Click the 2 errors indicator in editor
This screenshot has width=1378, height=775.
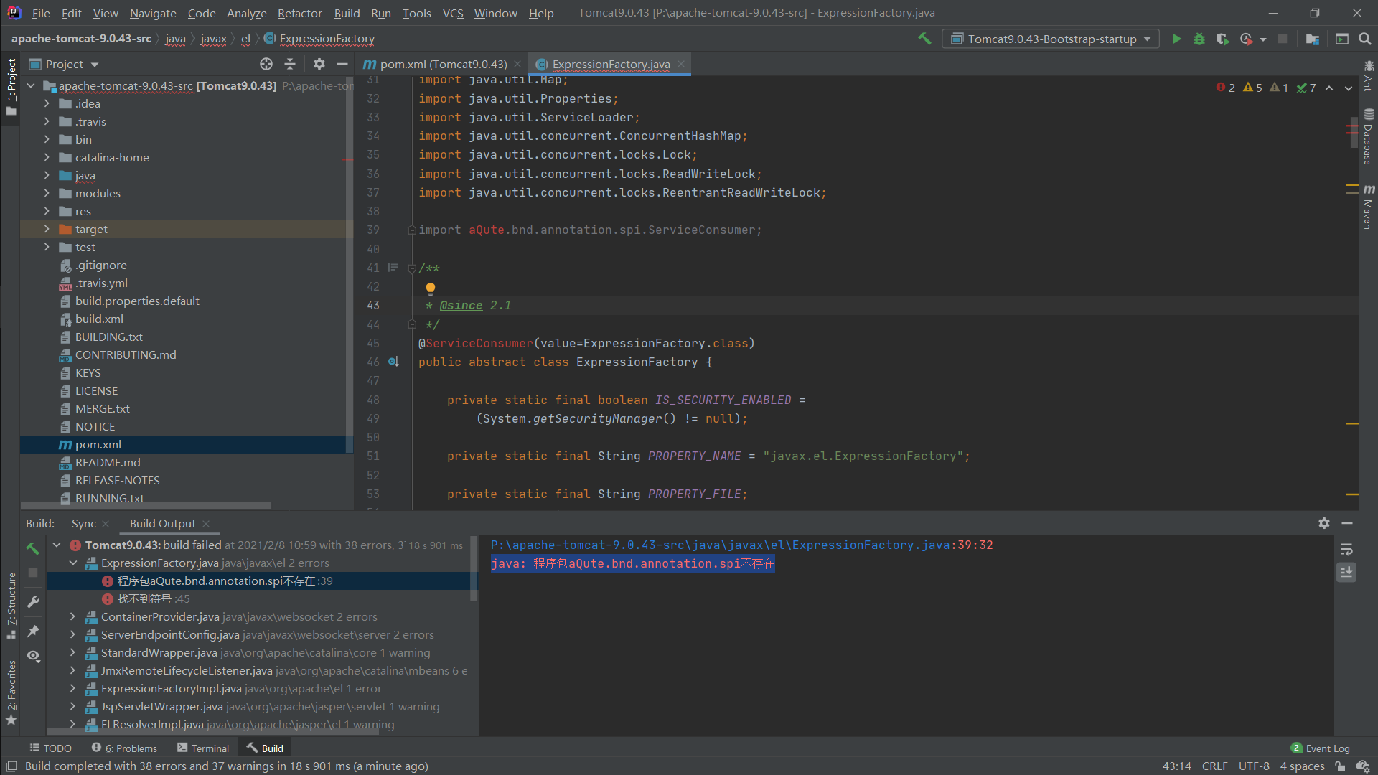[x=1226, y=88]
